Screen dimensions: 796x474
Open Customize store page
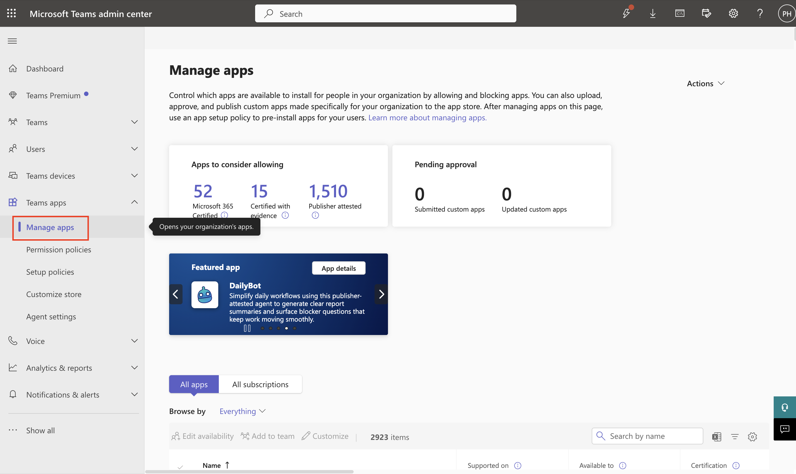tap(54, 294)
